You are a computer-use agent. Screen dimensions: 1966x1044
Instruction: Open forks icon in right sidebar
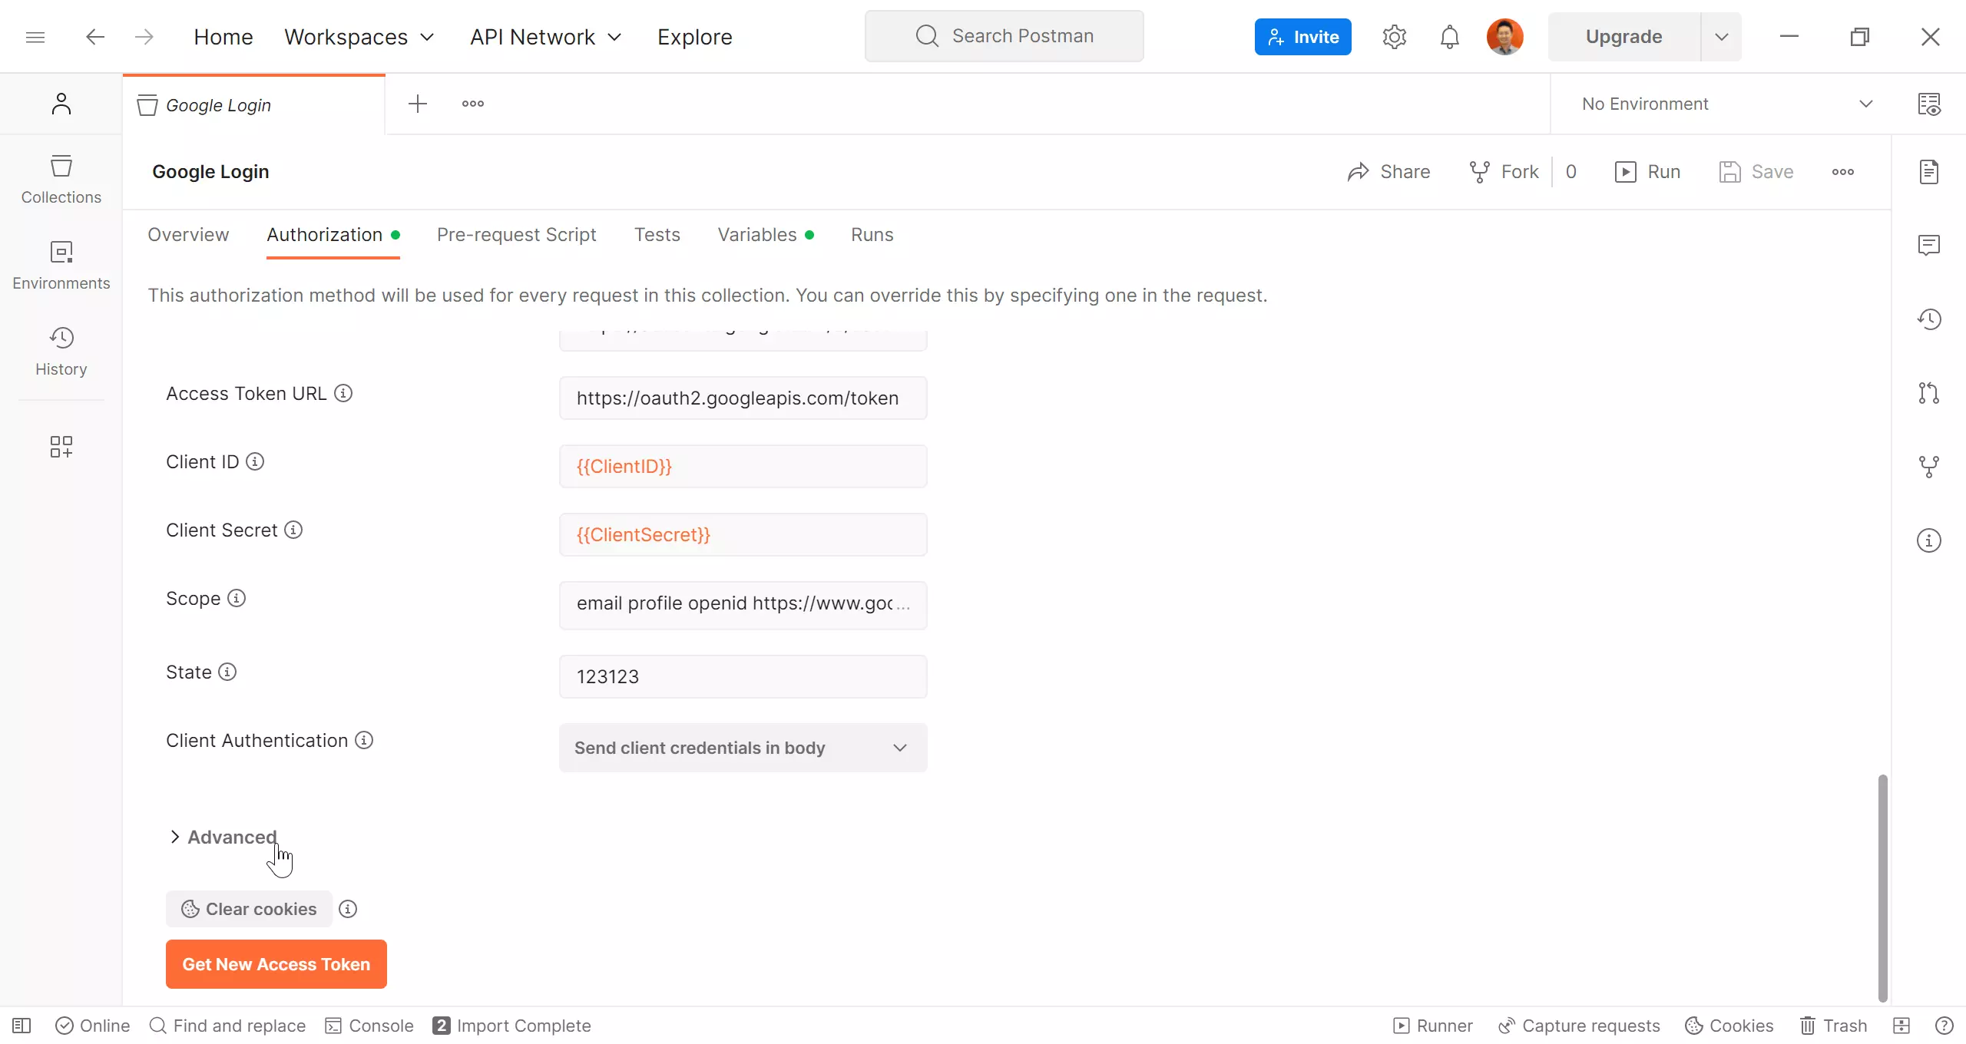(1928, 467)
